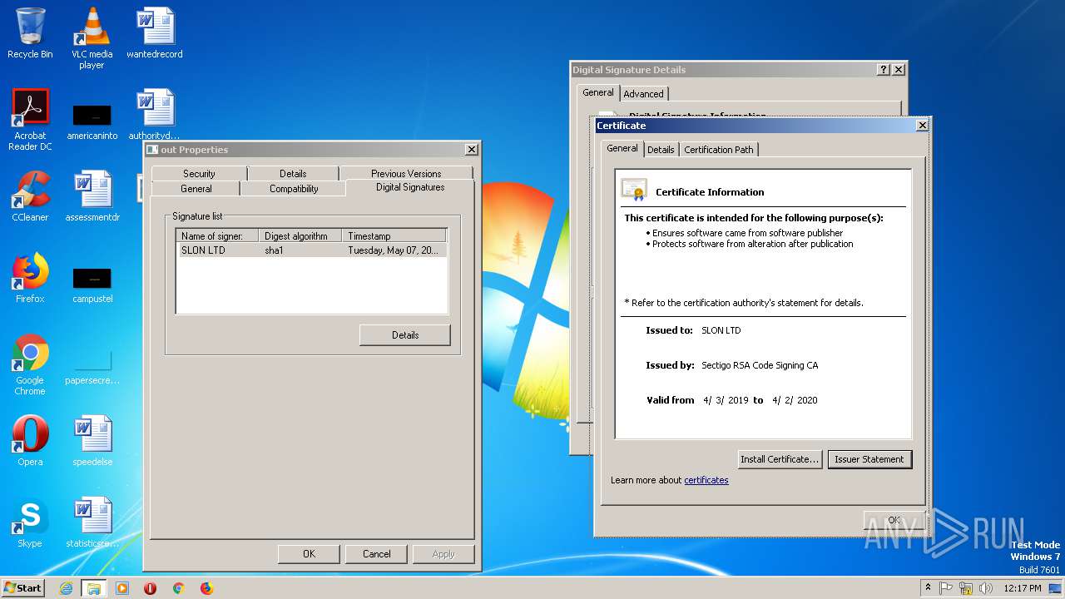Select the authorityd Word document icon

pos(155,115)
